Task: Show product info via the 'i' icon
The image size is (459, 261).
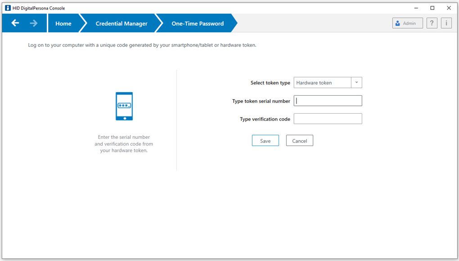Action: click(446, 23)
